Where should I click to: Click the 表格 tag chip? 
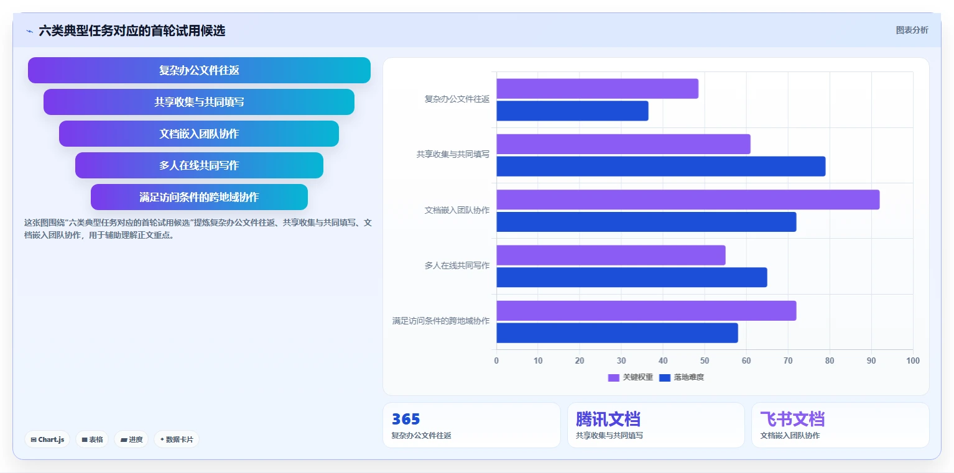tap(92, 439)
